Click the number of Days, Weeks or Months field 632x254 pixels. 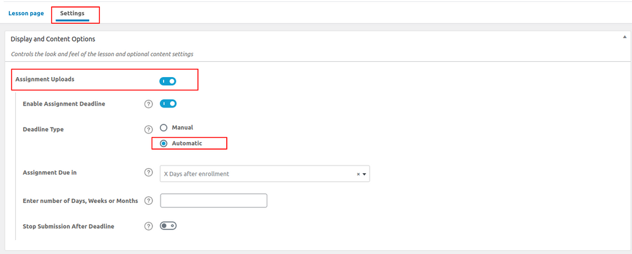click(214, 201)
